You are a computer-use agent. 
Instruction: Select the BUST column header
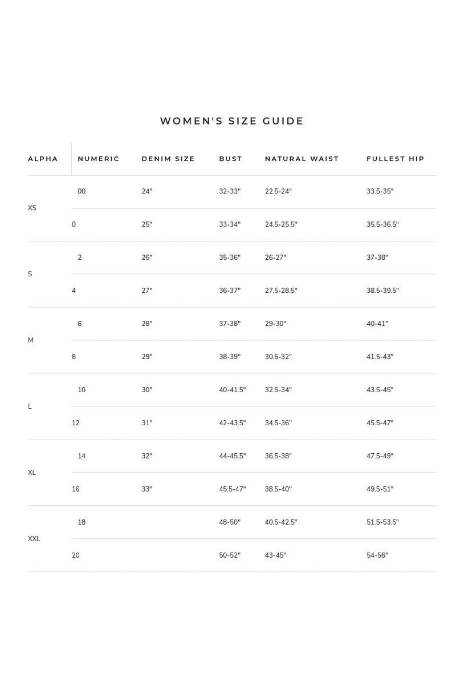230,159
